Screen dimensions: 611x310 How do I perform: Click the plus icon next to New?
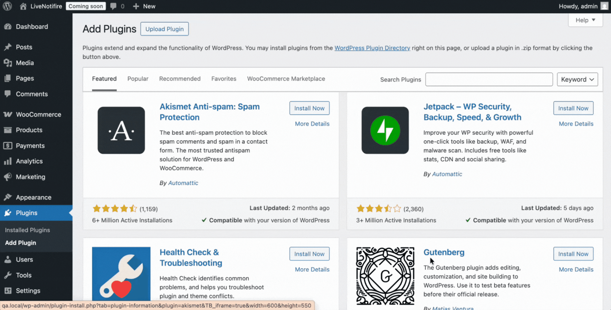136,6
